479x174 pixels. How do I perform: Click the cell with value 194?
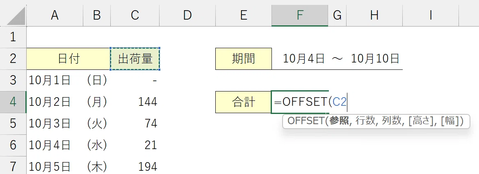pyautogui.click(x=135, y=167)
